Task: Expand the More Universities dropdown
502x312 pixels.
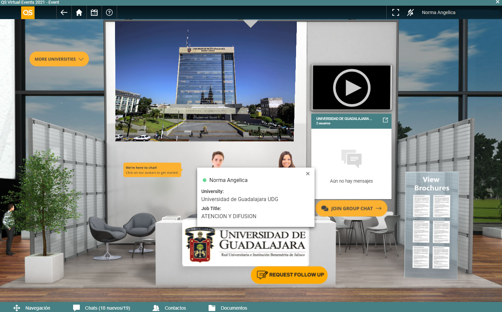Action: tap(59, 59)
